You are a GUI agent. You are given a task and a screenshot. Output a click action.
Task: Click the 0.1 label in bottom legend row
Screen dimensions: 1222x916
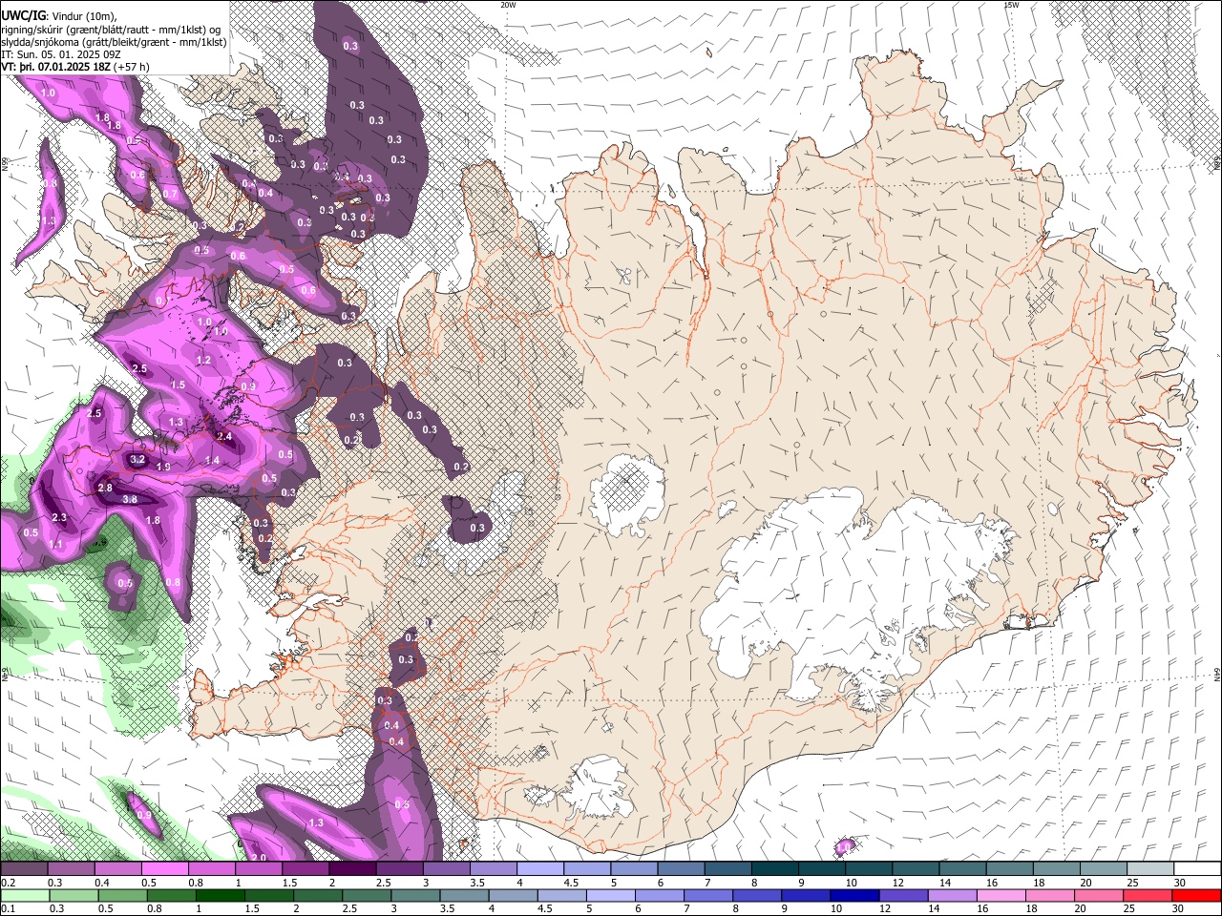(8, 909)
